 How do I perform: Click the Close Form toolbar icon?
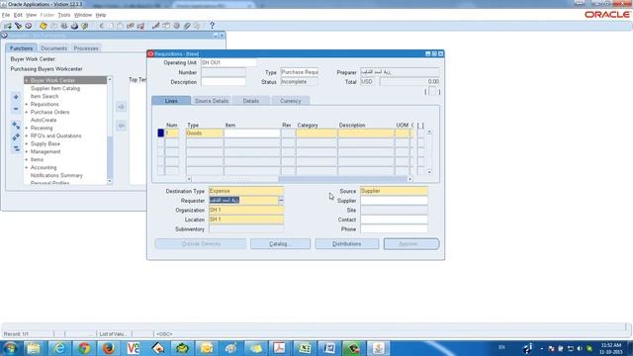[x=85, y=26]
